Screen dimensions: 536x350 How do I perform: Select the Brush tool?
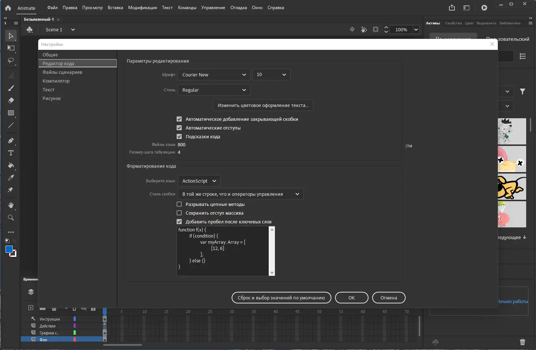pos(11,88)
